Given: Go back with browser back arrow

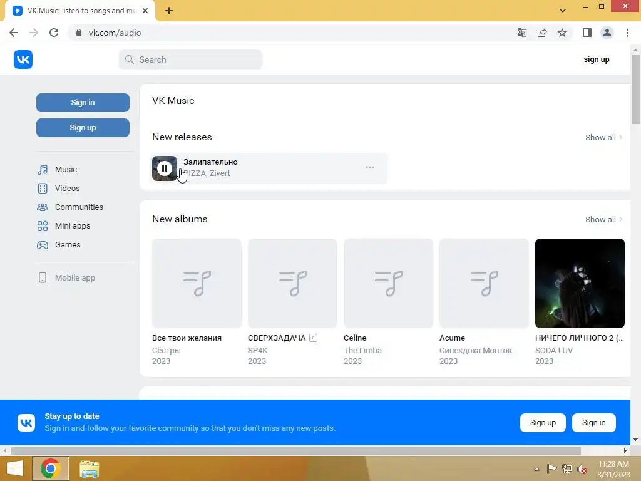Looking at the screenshot, I should pyautogui.click(x=14, y=33).
